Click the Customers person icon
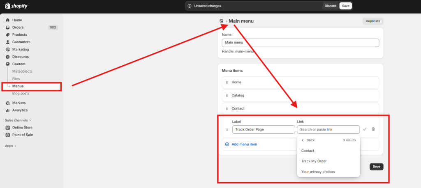Screen dimensions: 421x188 click(x=7, y=42)
